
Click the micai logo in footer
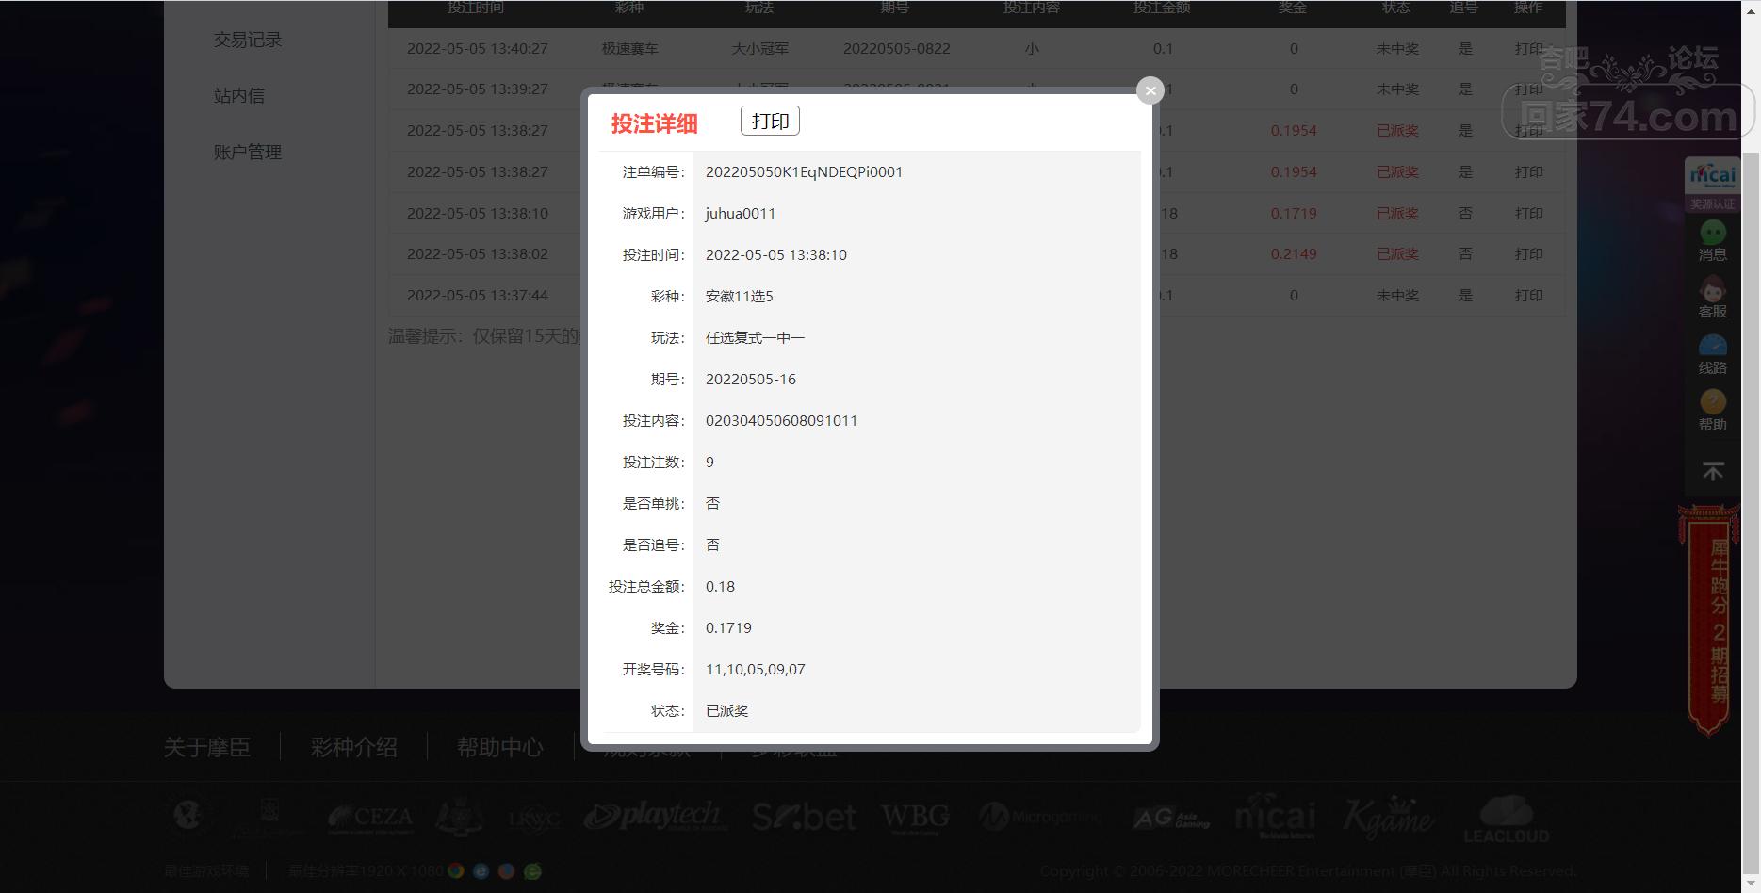[1275, 817]
